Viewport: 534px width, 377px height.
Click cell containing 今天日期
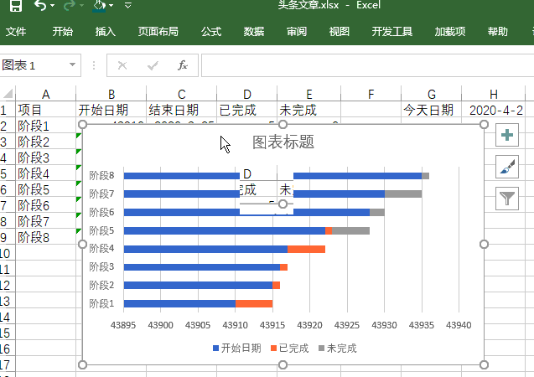pos(432,110)
